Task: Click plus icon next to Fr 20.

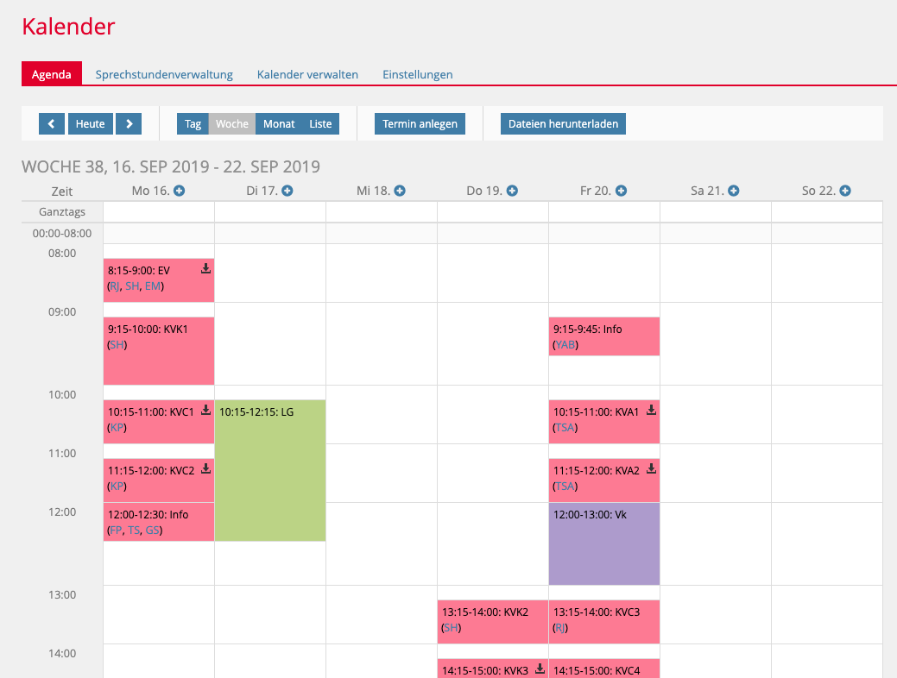Action: point(621,191)
